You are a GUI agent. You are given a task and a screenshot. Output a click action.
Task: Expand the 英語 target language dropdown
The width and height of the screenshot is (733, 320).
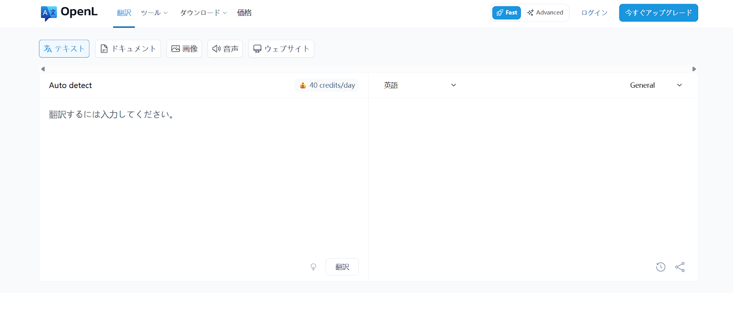[420, 85]
